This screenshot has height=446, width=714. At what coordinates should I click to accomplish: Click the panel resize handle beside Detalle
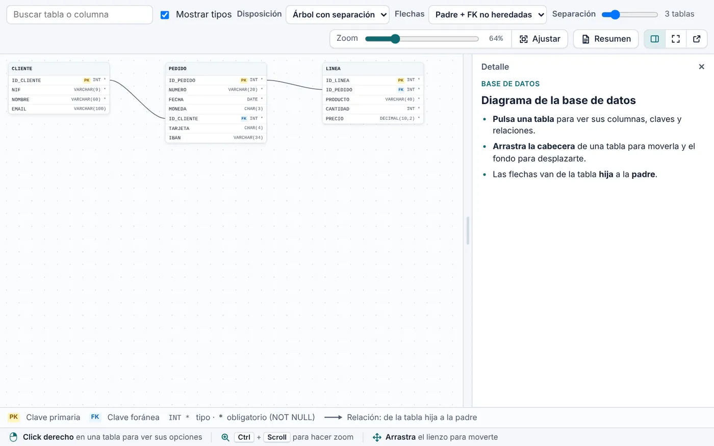pos(468,230)
